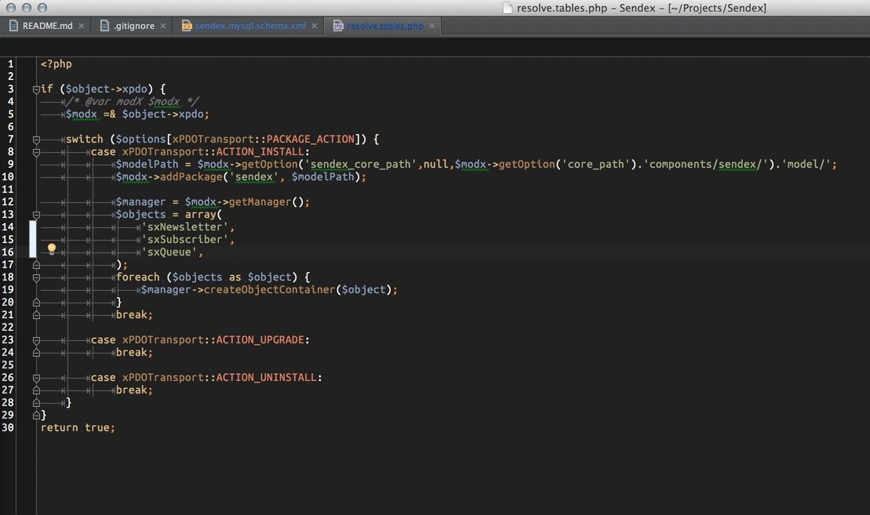Click the .gitignore file icon in tab

click(x=105, y=26)
